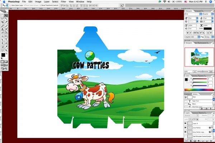Select the Zoom tool

pyautogui.click(x=6, y=50)
